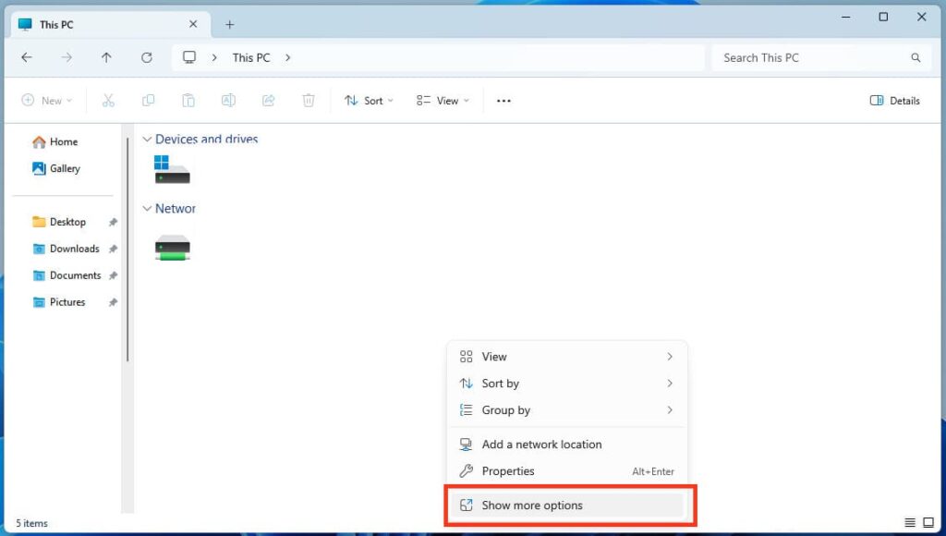Click the Delete trash bin icon
The height and width of the screenshot is (536, 946).
coord(309,101)
